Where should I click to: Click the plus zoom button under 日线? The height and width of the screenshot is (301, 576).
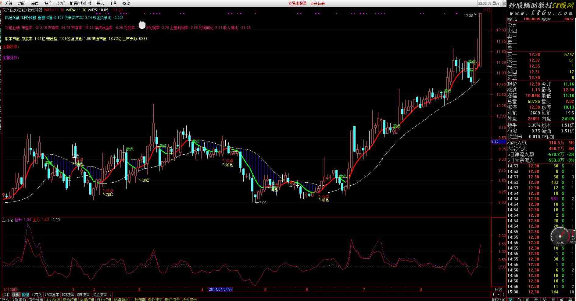[x=494, y=295]
